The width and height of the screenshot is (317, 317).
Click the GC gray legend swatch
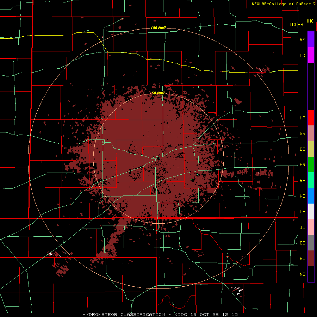tap(311, 243)
